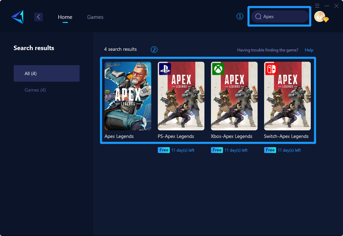This screenshot has height=236, width=343.
Task: Click the Apex search input field
Action: (280, 16)
